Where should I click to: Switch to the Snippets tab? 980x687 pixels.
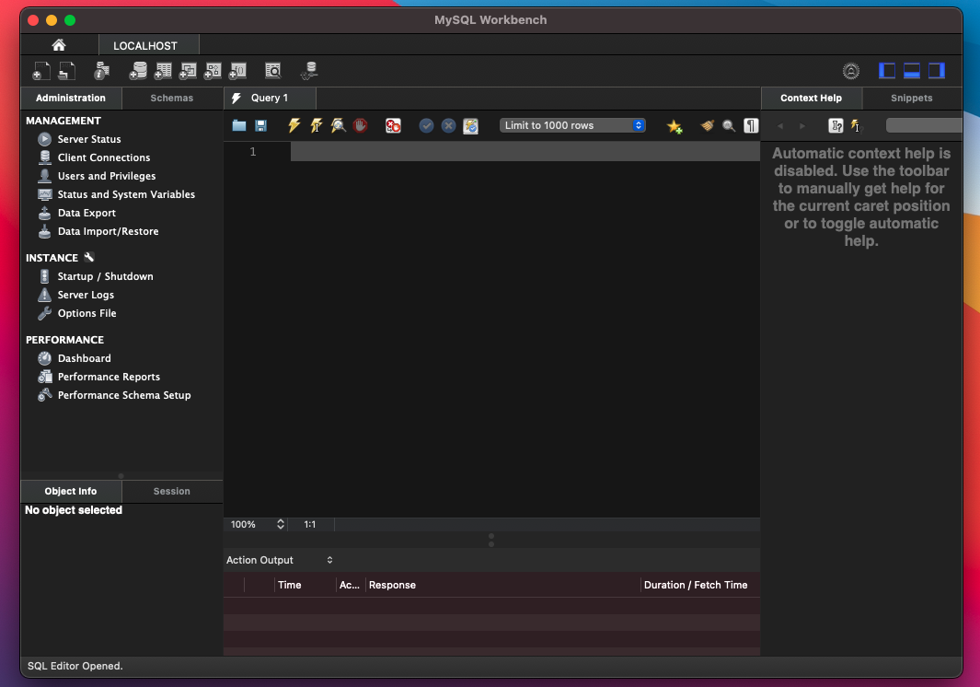tap(911, 99)
